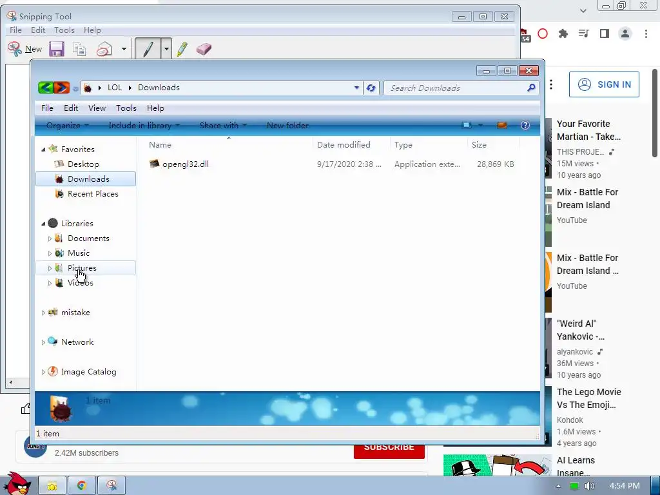Open the Chrome profile avatar
660x495 pixels.
[625, 34]
